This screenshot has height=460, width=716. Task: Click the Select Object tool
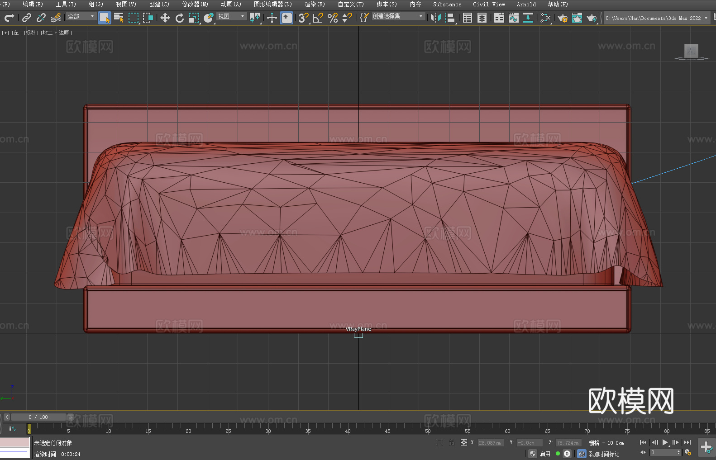point(104,18)
